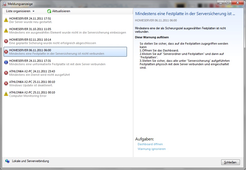This screenshot has width=246, height=170.
Task: Click the error icon of HOMESERVER 06.11.2011 06:00
Action: click(x=6, y=52)
